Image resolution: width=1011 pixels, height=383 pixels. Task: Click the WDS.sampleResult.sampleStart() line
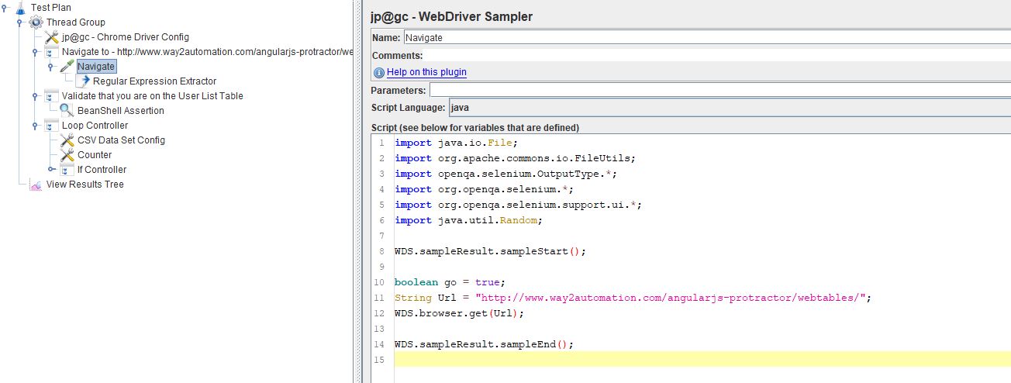tap(490, 251)
